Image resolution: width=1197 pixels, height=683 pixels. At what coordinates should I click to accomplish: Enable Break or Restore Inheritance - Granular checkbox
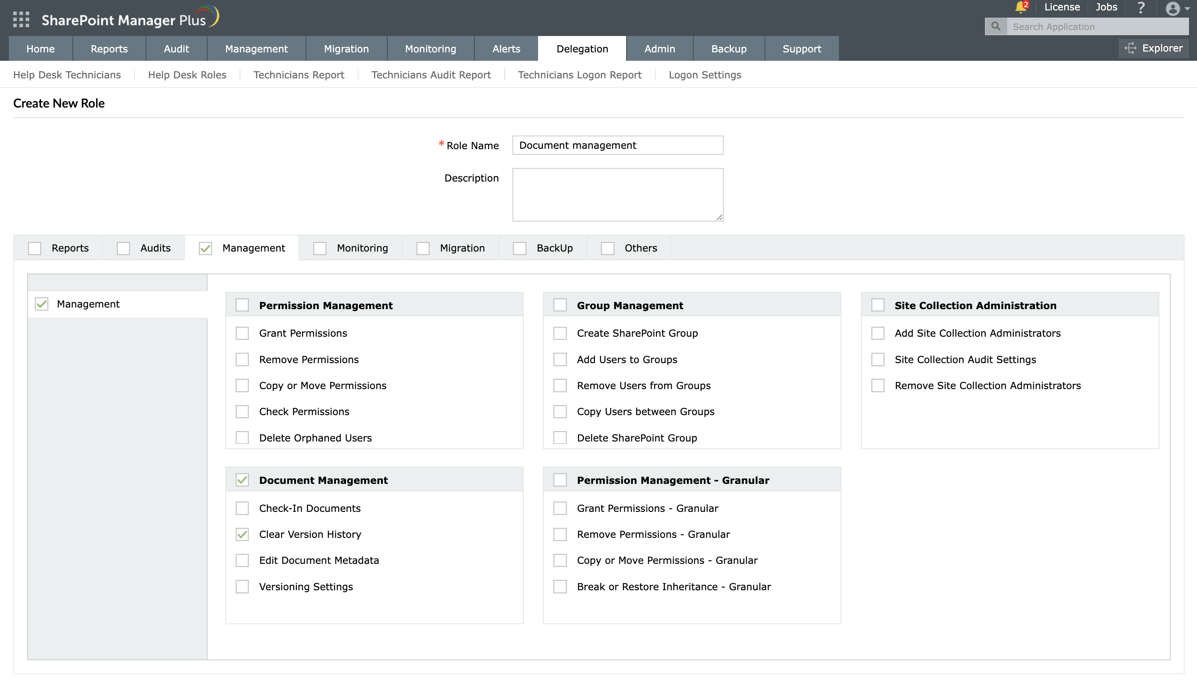point(560,587)
